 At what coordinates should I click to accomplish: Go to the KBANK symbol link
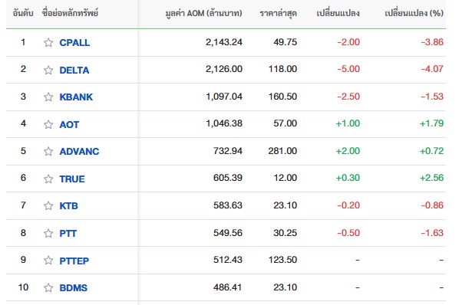(76, 97)
